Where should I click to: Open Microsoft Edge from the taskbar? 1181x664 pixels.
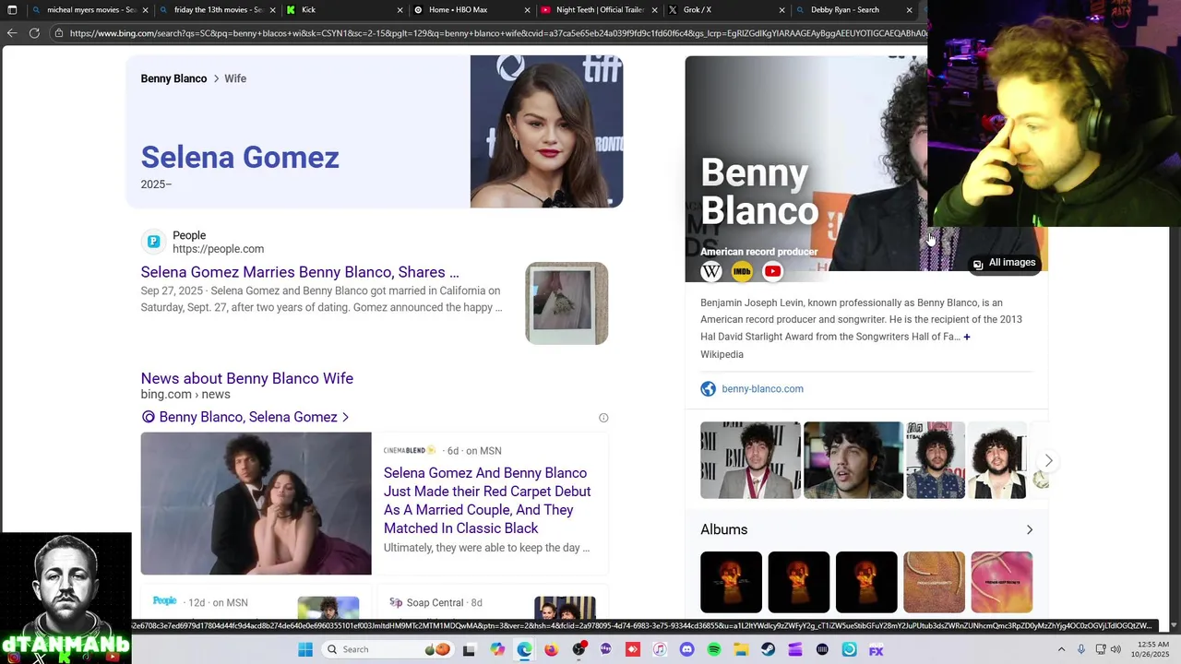(524, 649)
